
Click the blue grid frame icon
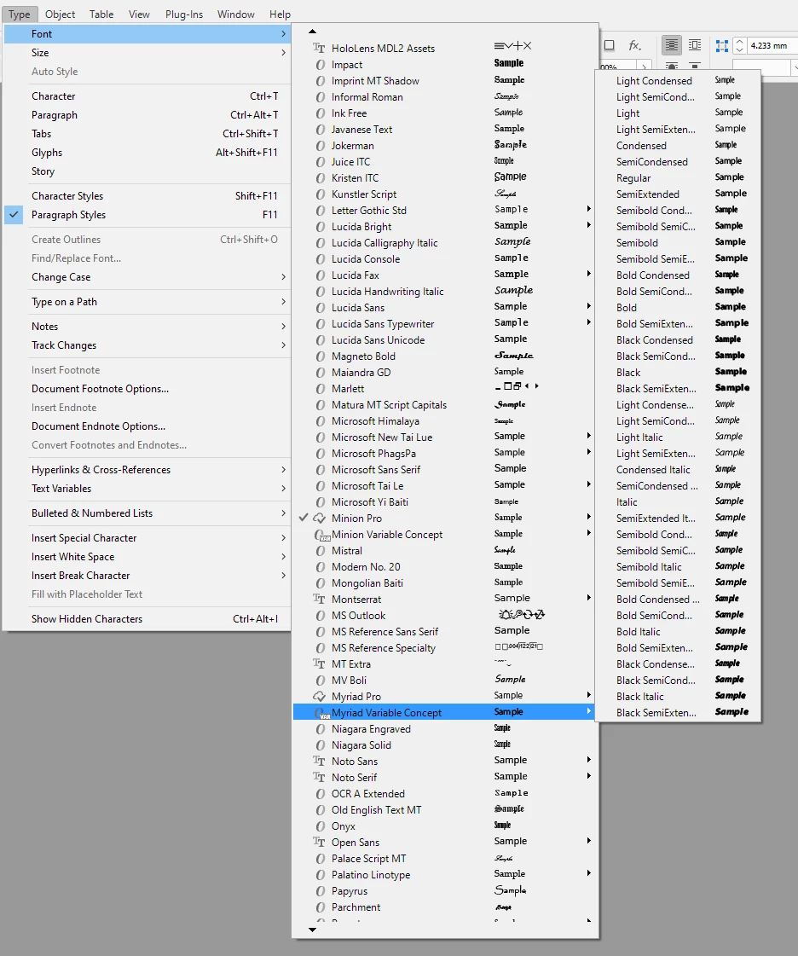pos(722,46)
